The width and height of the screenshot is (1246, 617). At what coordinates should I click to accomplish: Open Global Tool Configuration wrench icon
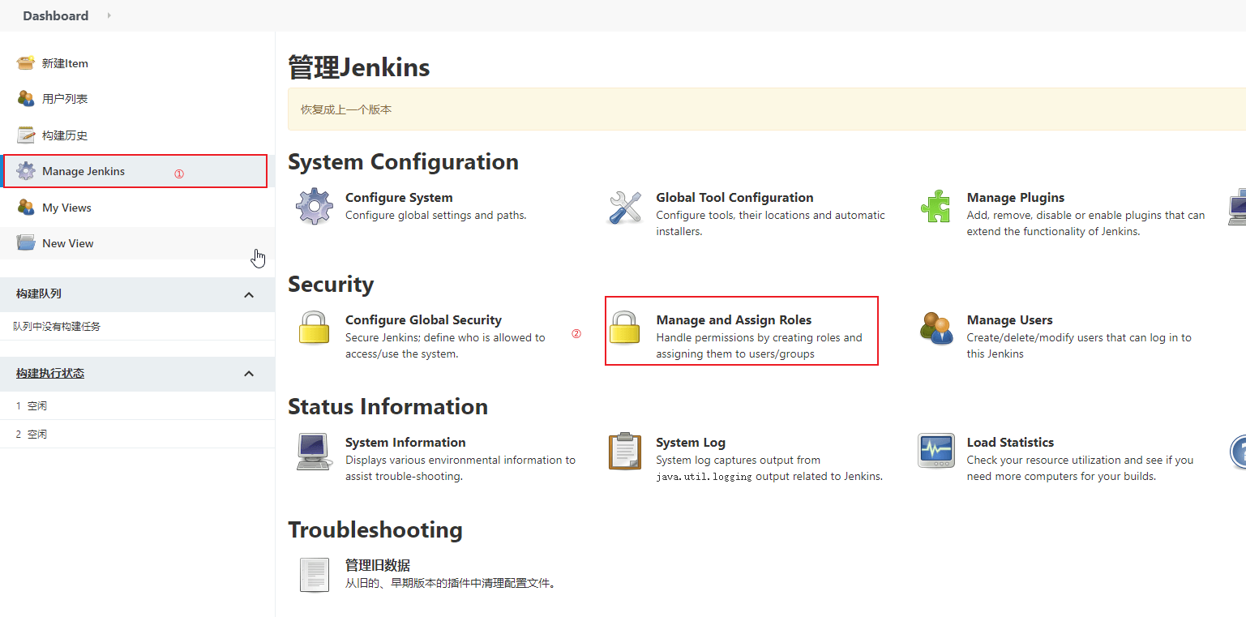[625, 207]
